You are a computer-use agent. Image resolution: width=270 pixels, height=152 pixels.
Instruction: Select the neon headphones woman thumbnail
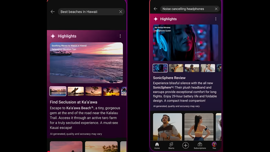160,68
